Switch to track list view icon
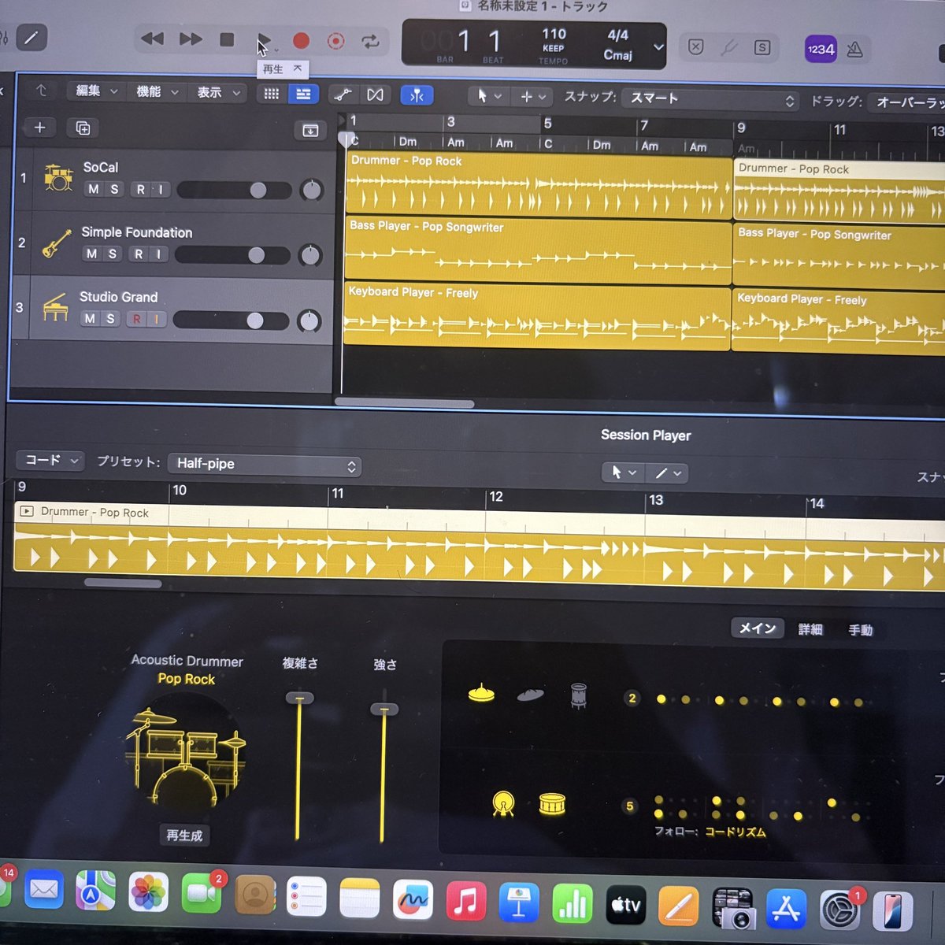This screenshot has height=945, width=945. click(x=303, y=94)
